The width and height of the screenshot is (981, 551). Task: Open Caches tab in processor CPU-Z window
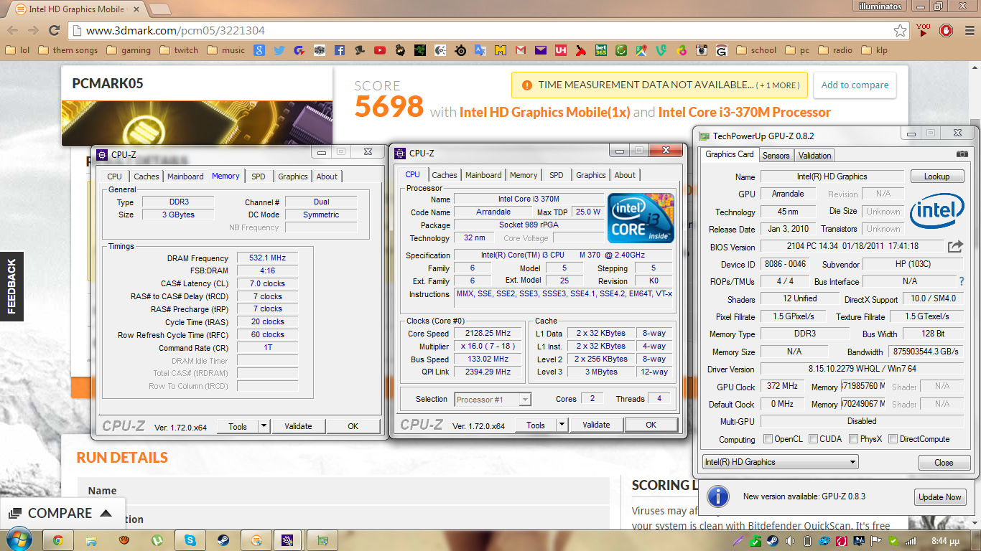click(444, 174)
